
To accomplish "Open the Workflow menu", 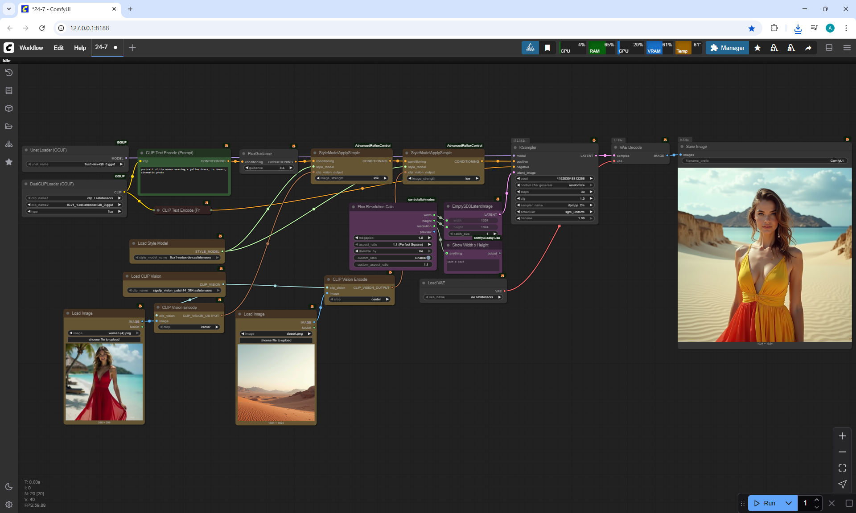I will (x=31, y=48).
